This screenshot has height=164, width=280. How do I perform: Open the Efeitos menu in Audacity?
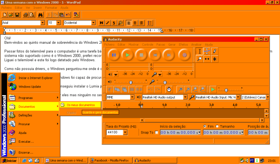click(x=183, y=45)
